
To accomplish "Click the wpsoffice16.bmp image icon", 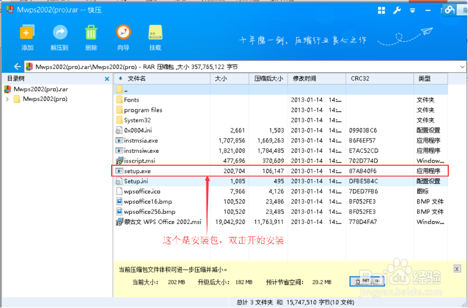I will coord(120,201).
